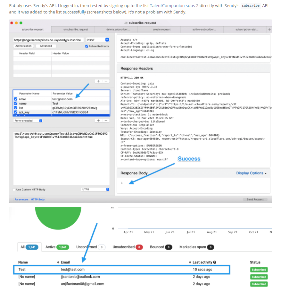Click the HTTP body text area
281x291 pixels.
[x=61, y=158]
